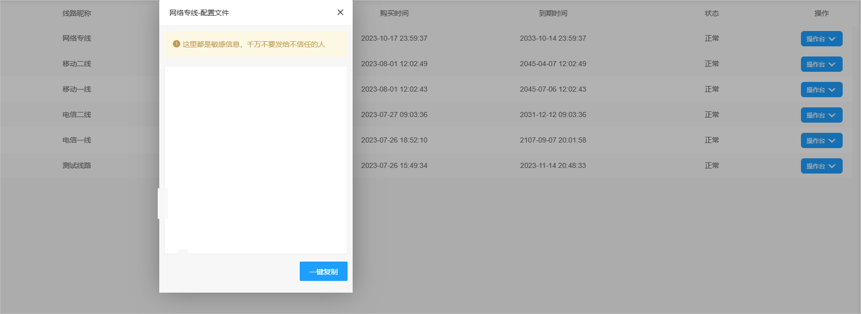861x314 pixels.
Task: Click the sensitive information warning text
Action: point(253,44)
